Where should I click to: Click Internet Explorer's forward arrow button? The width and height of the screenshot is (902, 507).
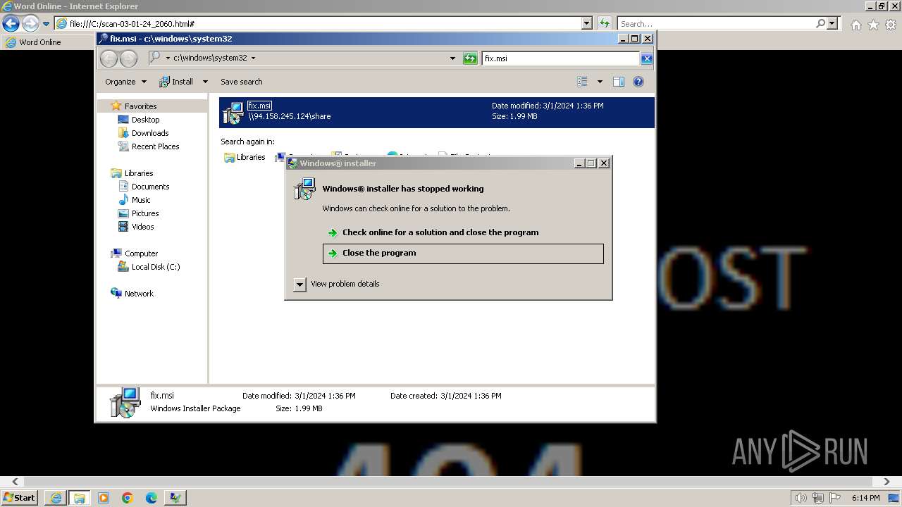[30, 23]
